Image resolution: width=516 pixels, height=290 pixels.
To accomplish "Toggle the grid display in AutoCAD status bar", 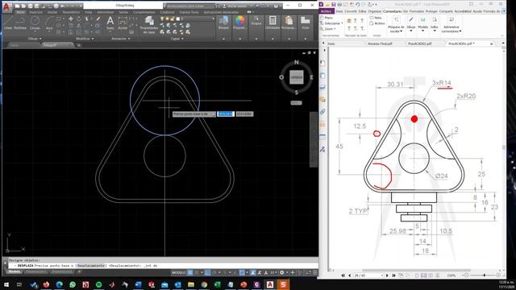I will click(x=190, y=272).
